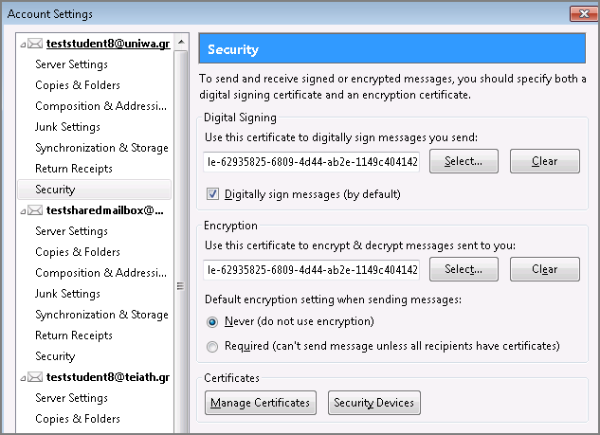Toggle Digitally sign messages by default checkbox
600x435 pixels.
click(212, 194)
